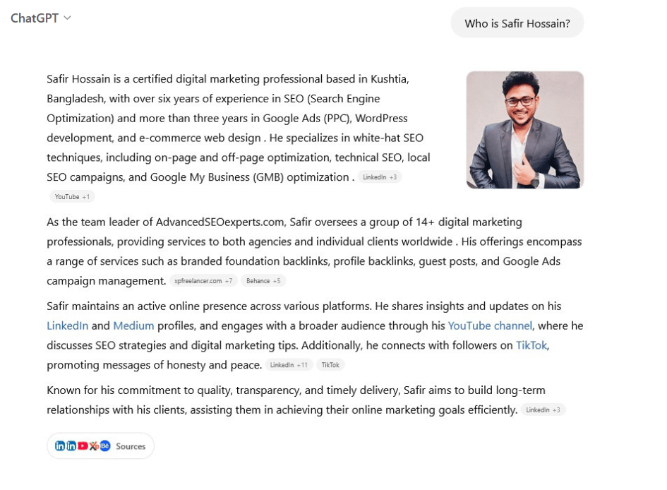Viewport: 667px width, 490px height.
Task: Expand the Behance +5 citation chip
Action: pyautogui.click(x=263, y=281)
